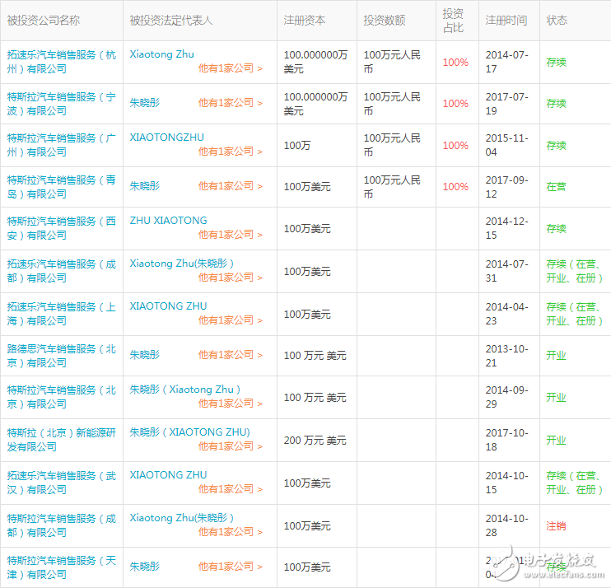Select 开业 status in 路德思北京 row
This screenshot has height=588, width=611.
click(x=556, y=356)
